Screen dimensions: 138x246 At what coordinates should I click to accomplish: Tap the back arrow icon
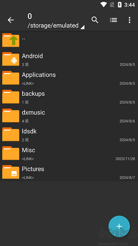tap(11, 20)
